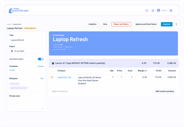Click the 2,586.40 amount in Jabra row
Screen dimensions: 184x127
click(x=171, y=77)
